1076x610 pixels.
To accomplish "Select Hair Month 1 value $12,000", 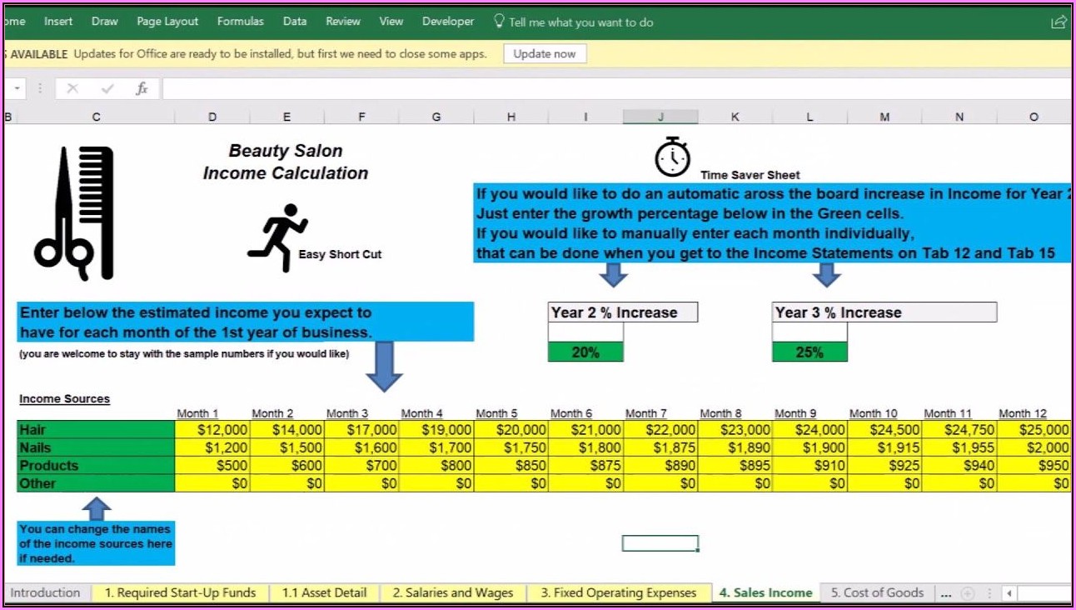I will (x=212, y=430).
